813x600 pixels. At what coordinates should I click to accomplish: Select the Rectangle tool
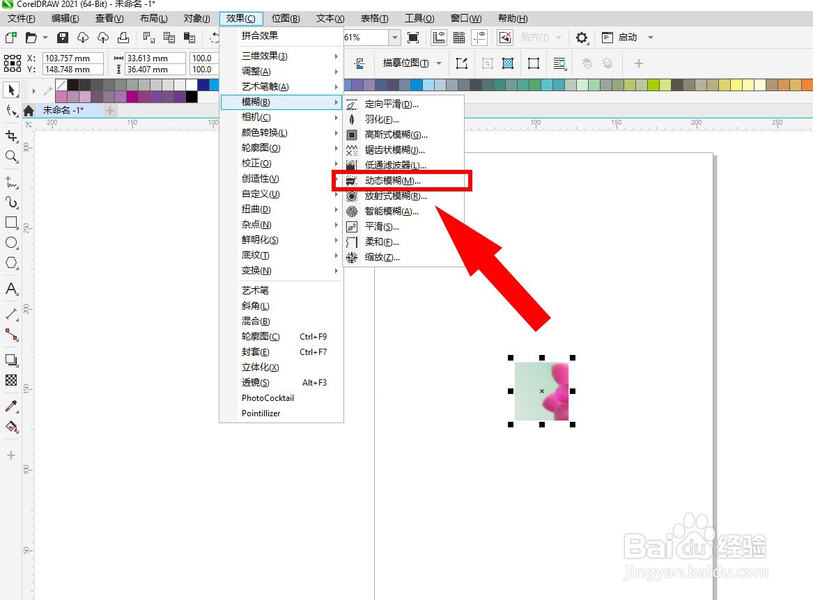point(11,222)
